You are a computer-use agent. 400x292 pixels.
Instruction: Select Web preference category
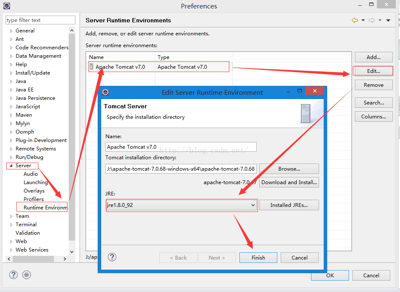coord(21,241)
